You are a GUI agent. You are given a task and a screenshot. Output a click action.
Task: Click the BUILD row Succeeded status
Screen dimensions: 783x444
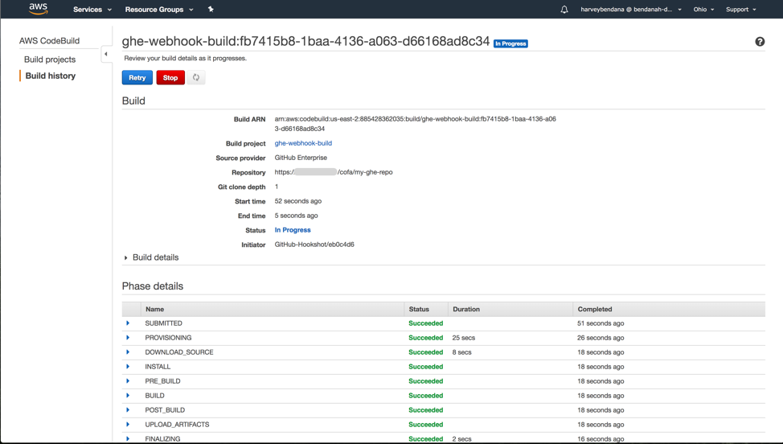pos(426,396)
